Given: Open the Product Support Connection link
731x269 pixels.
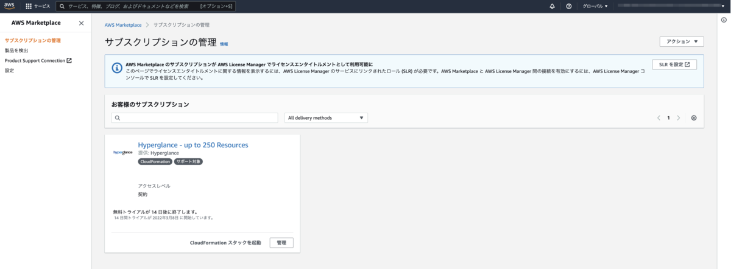Looking at the screenshot, I should pyautogui.click(x=38, y=60).
